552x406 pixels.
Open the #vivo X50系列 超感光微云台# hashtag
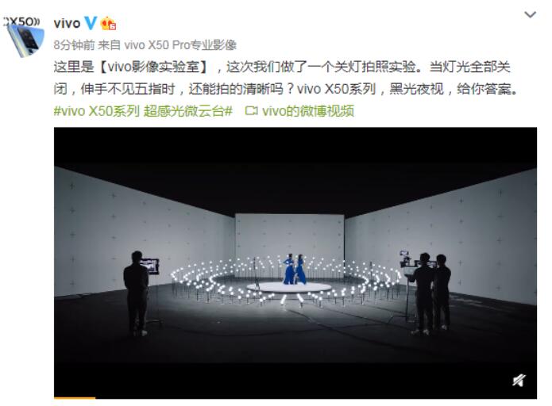click(143, 111)
